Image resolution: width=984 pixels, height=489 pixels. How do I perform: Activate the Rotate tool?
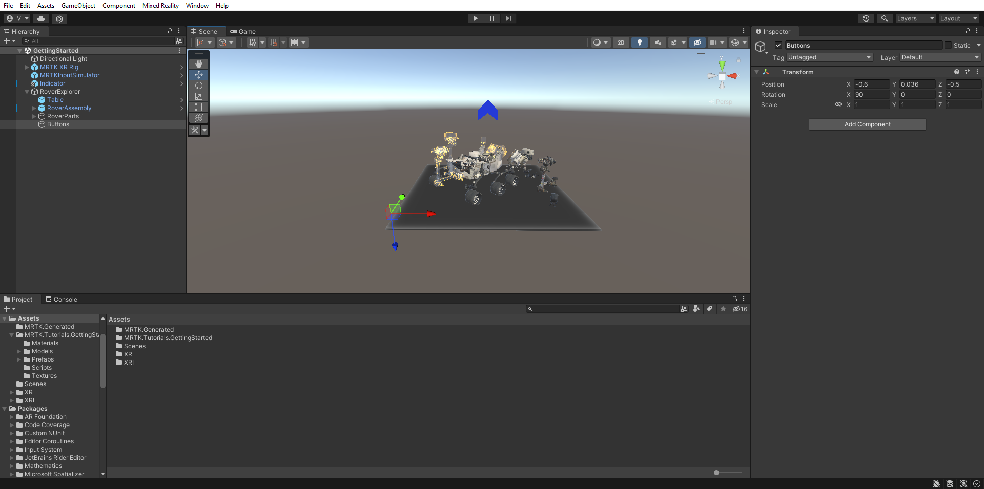point(198,86)
